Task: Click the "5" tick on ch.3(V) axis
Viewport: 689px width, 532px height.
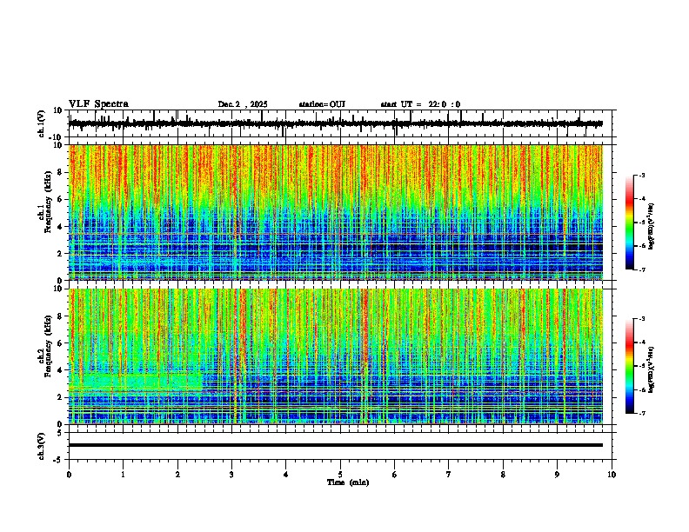Action: 61,432
